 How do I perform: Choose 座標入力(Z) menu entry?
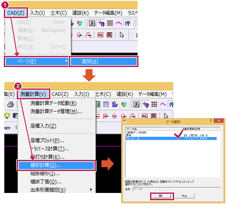[x=43, y=126]
